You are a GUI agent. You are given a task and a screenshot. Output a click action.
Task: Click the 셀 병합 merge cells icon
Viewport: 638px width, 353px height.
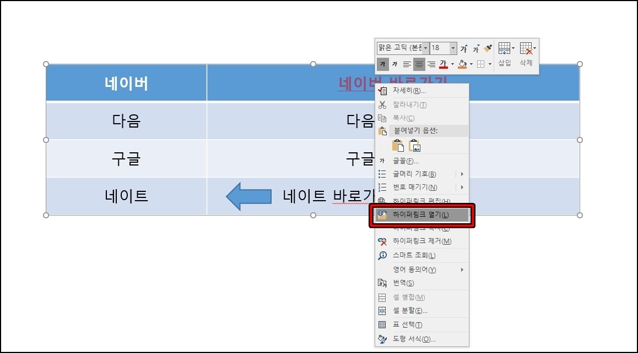click(x=382, y=298)
